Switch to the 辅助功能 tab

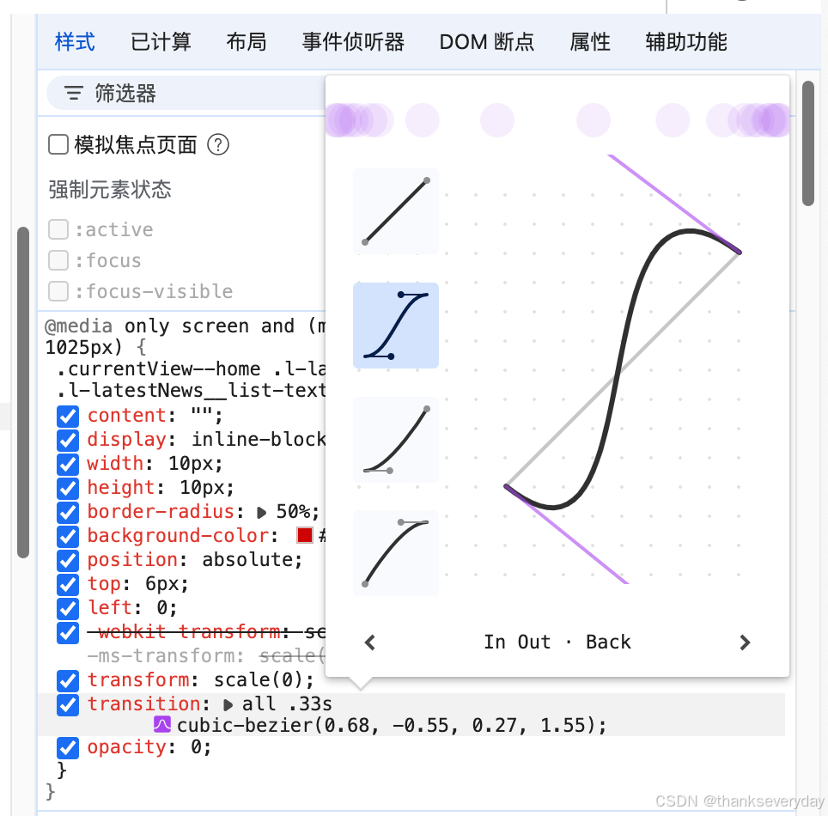(686, 42)
